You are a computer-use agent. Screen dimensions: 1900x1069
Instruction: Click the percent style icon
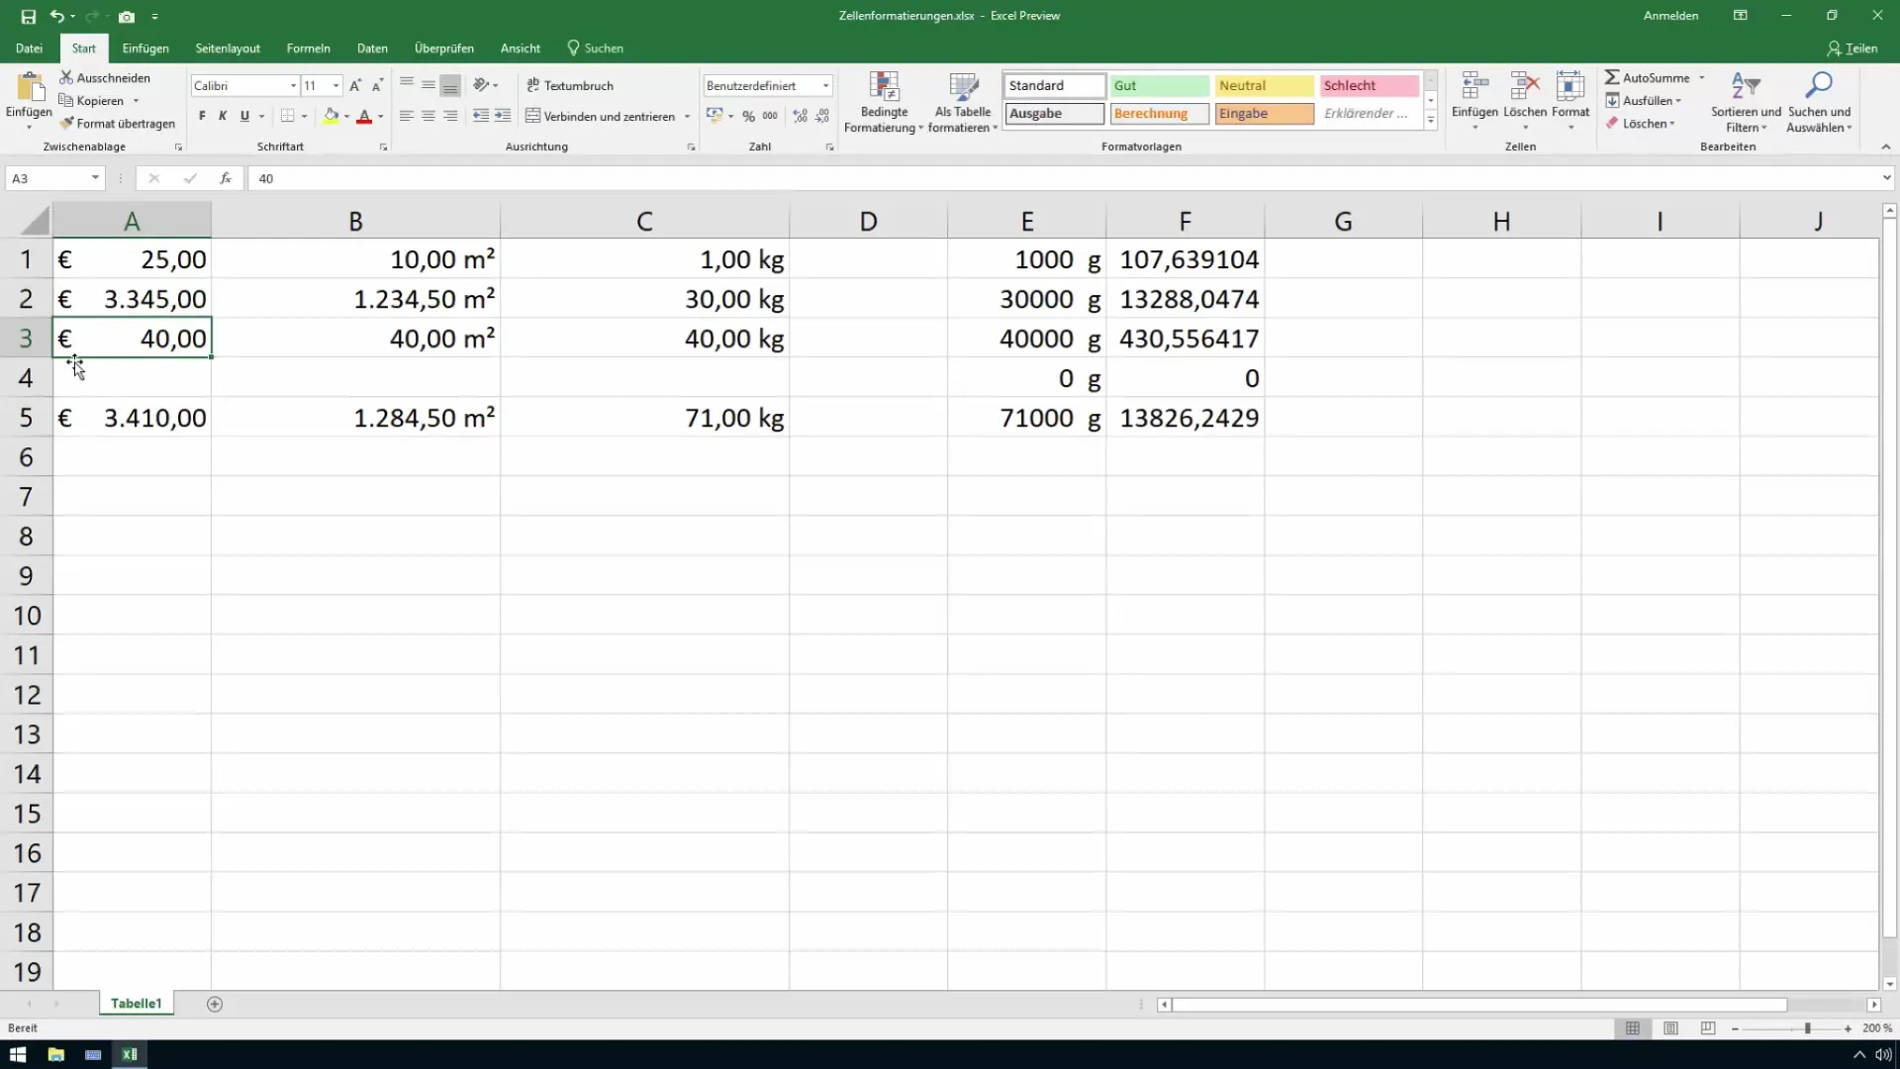[x=748, y=116]
